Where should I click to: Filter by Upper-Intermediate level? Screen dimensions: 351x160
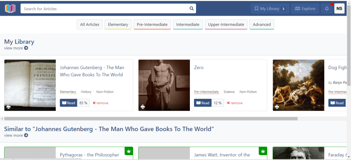click(x=226, y=25)
